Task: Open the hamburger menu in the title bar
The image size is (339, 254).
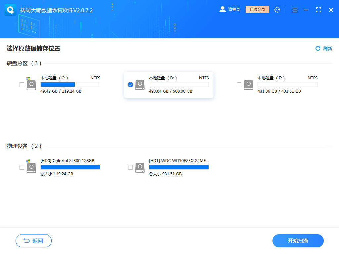Action: point(295,10)
